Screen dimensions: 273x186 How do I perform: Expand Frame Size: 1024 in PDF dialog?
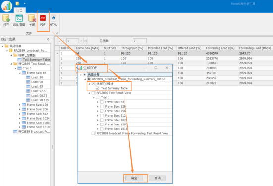(x=98, y=120)
